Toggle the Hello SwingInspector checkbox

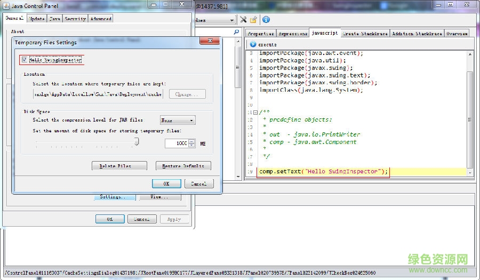tap(24, 60)
